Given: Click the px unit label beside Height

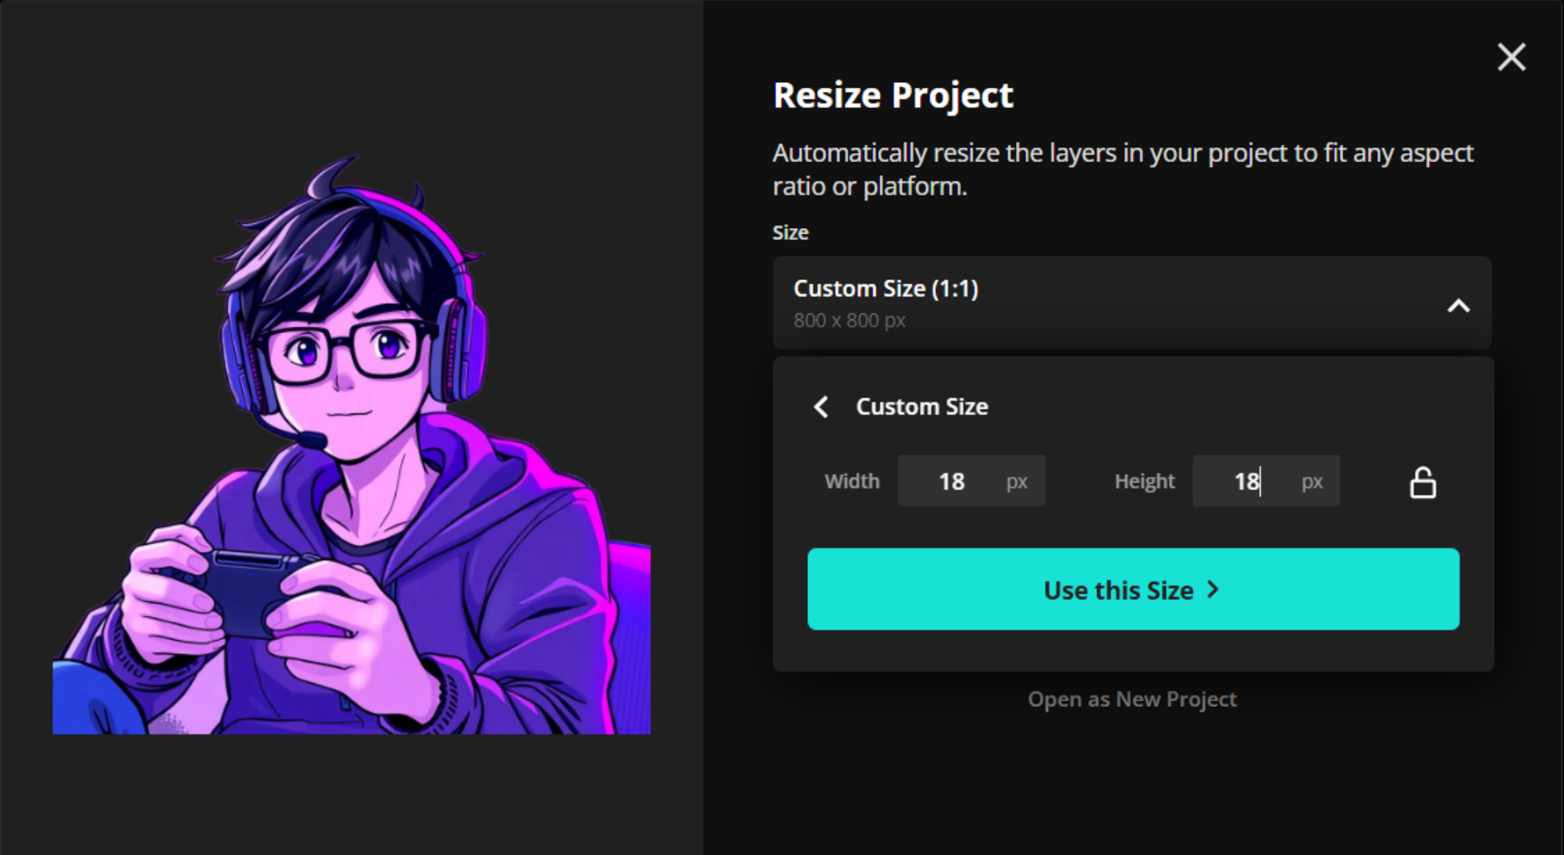Looking at the screenshot, I should click(1312, 481).
